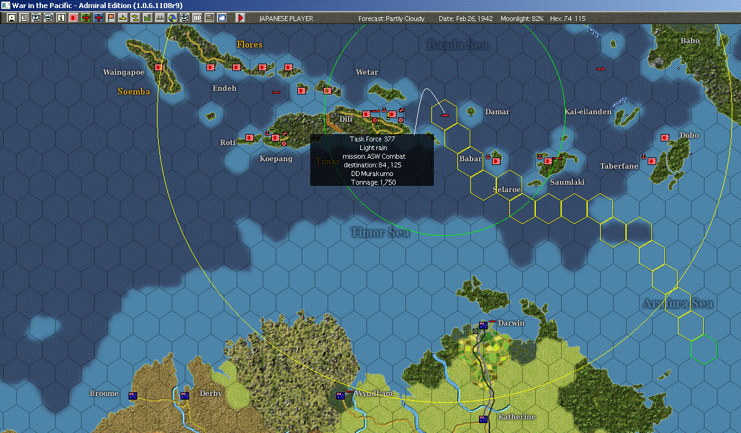Select the Japanese base flag at Babar
The width and height of the screenshot is (741, 433).
(x=496, y=161)
